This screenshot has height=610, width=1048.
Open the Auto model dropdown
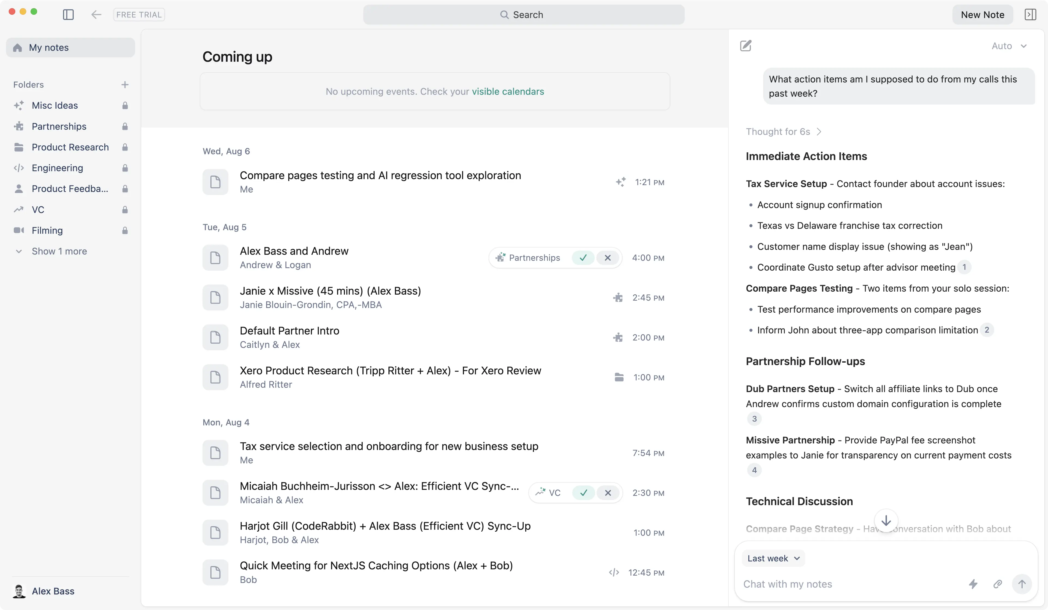pos(1009,46)
